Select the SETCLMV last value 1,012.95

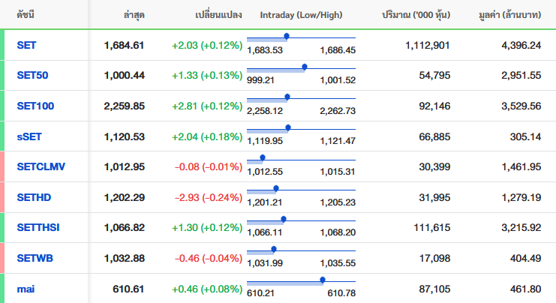124,166
